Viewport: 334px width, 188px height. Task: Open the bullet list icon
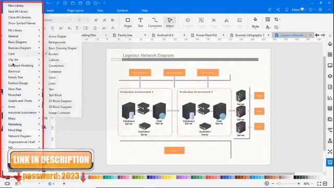(x=86, y=28)
